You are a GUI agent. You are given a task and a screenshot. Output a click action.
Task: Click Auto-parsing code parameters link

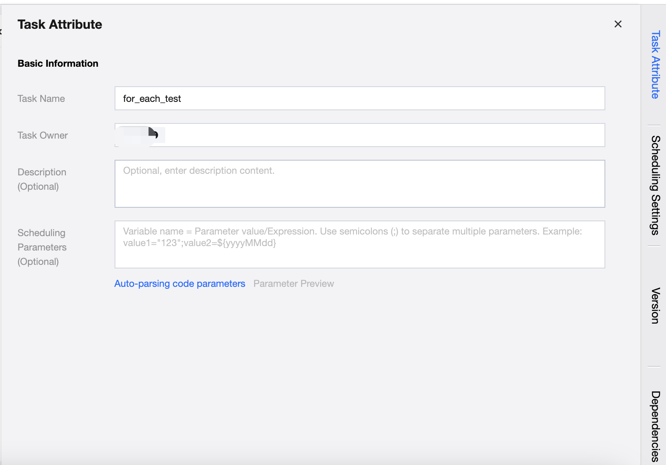point(180,284)
